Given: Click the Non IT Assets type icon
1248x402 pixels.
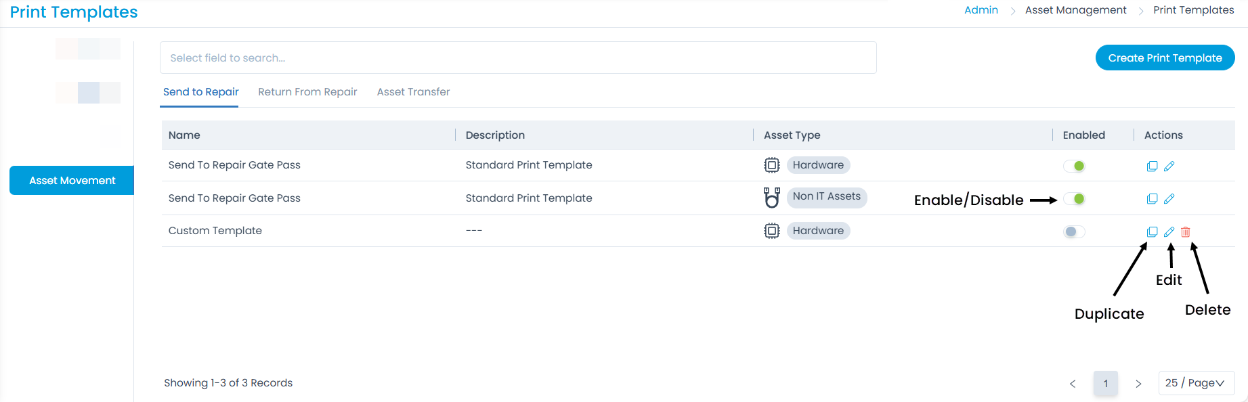Looking at the screenshot, I should [x=771, y=198].
